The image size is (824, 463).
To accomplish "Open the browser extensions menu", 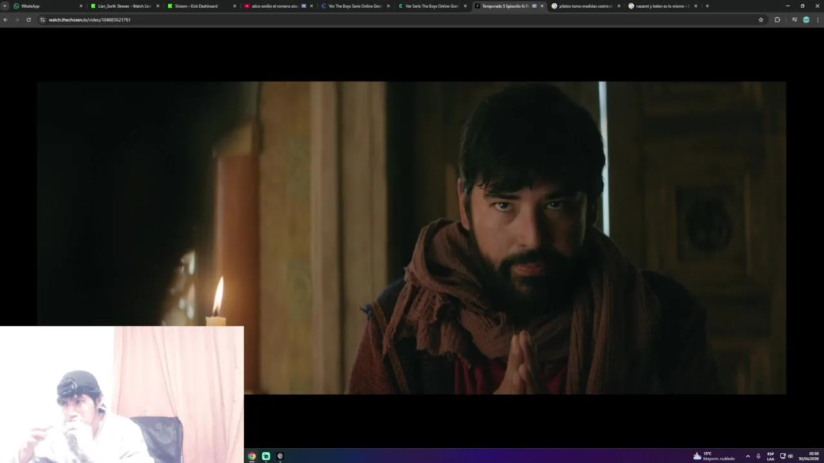I will coord(777,20).
